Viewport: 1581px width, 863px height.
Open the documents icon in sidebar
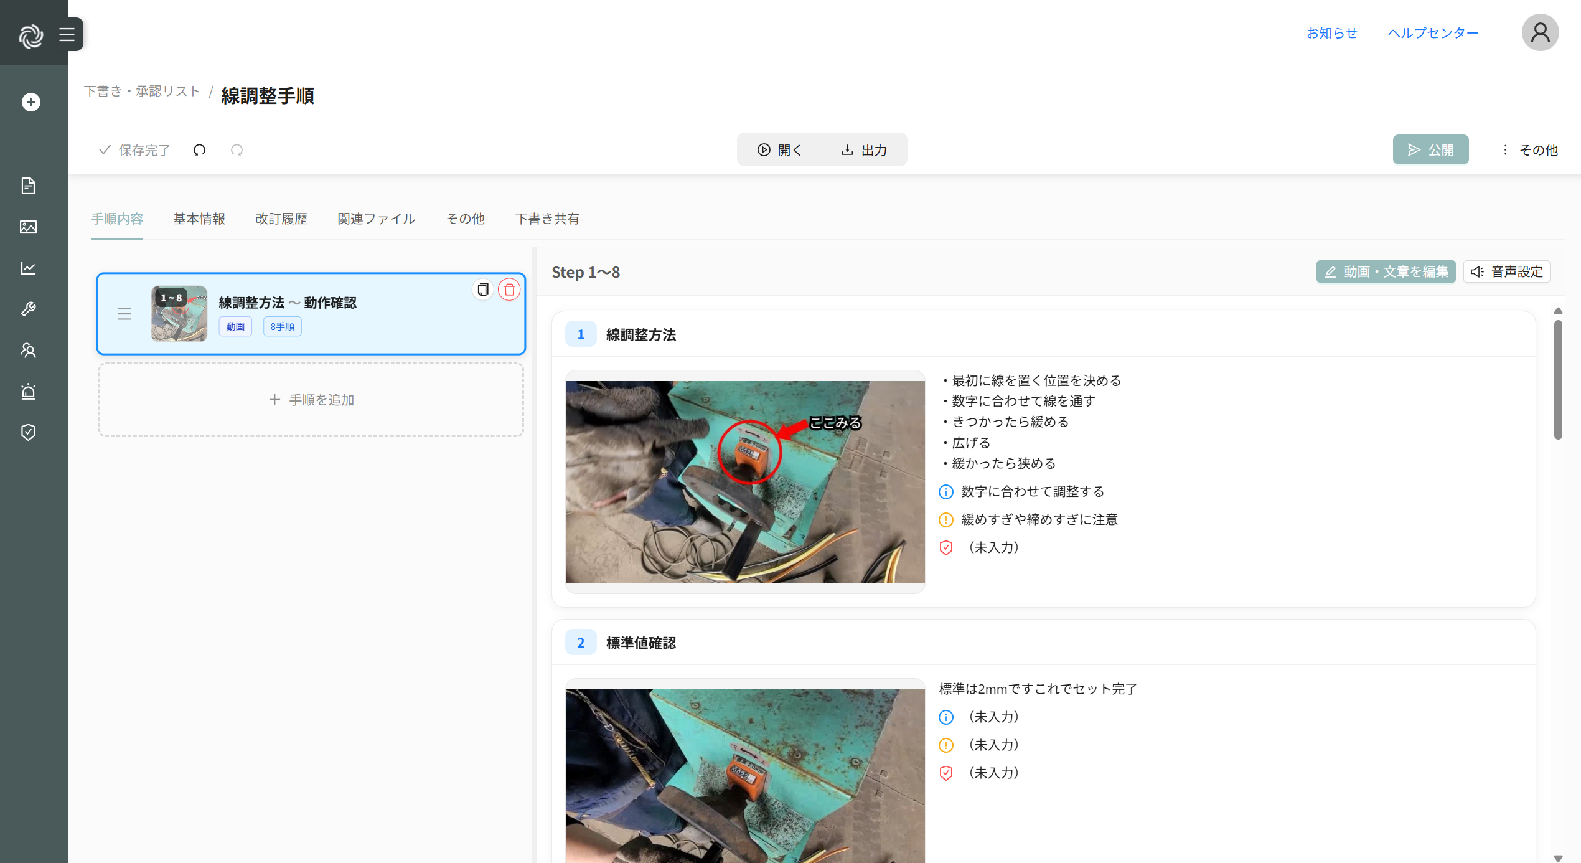click(28, 186)
